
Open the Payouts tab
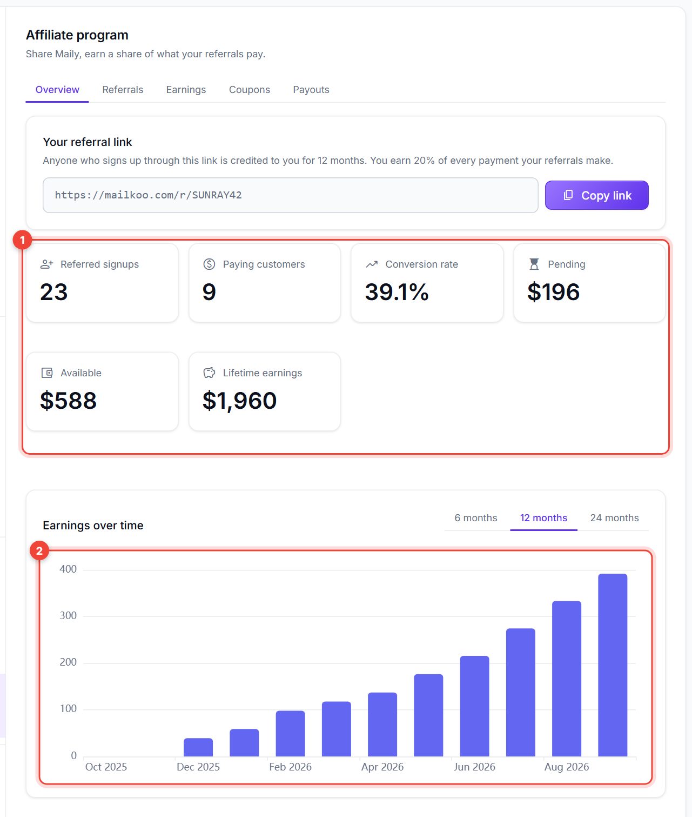(x=311, y=90)
